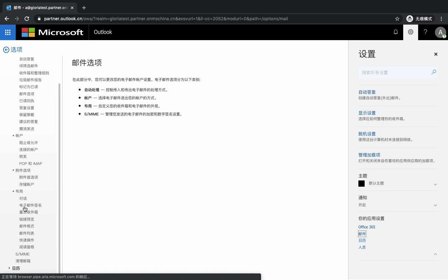Select POP 和 IMAP tree item

tap(31, 164)
